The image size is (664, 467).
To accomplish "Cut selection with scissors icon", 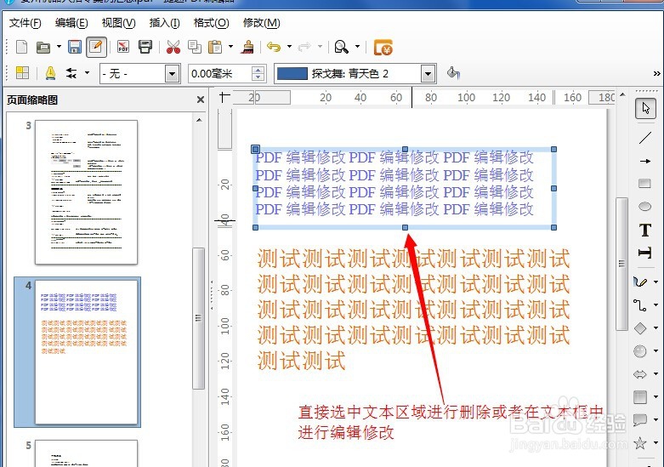I will (x=173, y=47).
